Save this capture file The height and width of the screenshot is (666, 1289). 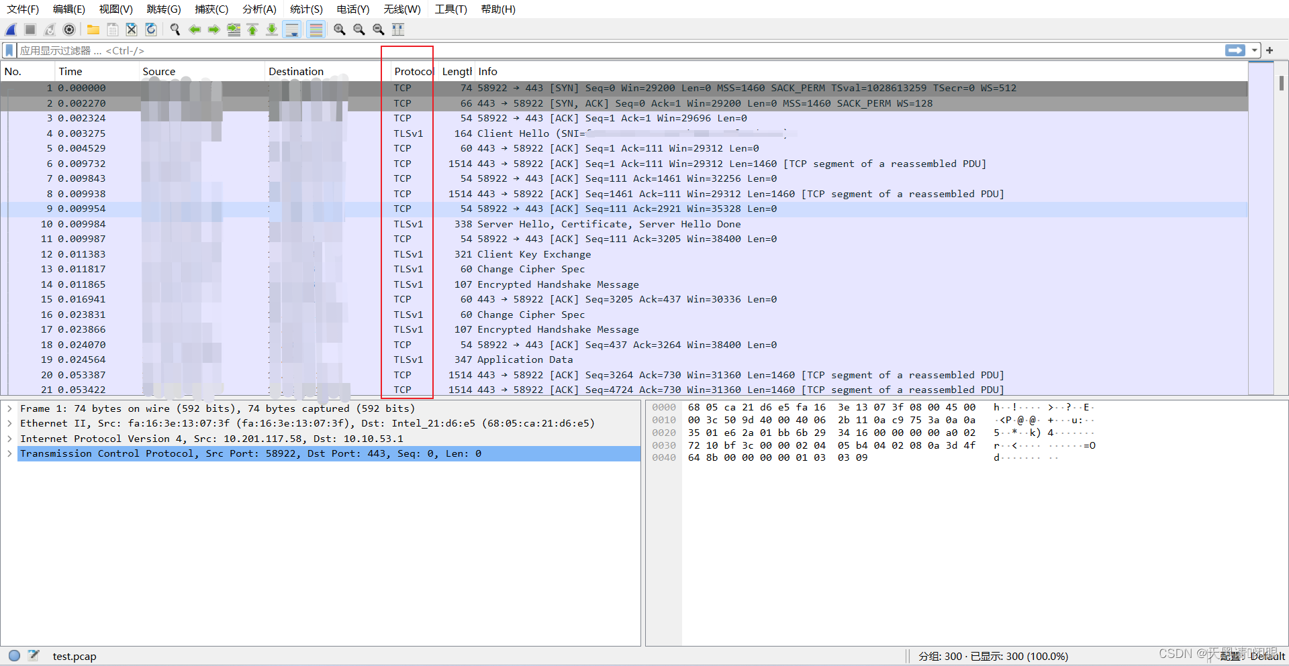point(113,30)
